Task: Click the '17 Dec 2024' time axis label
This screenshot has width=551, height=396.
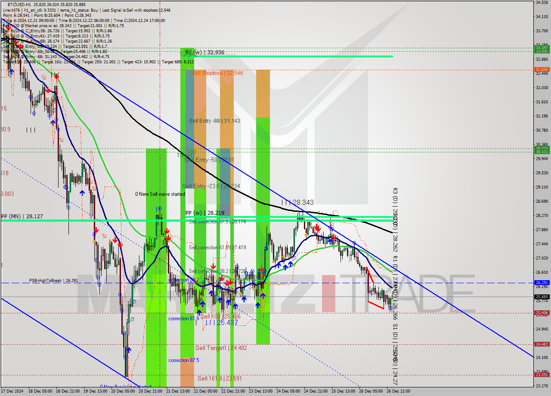Action: 12,391
